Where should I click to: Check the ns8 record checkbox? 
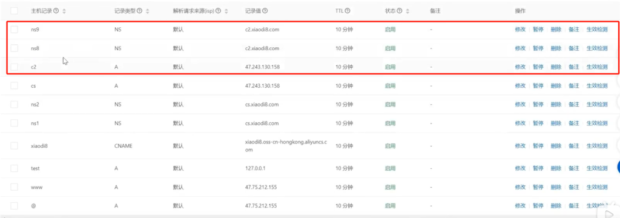(x=15, y=48)
